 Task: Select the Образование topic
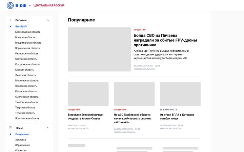tap(22, 145)
